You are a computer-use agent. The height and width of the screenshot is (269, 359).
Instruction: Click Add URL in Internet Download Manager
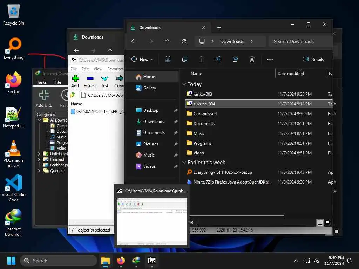[x=44, y=98]
